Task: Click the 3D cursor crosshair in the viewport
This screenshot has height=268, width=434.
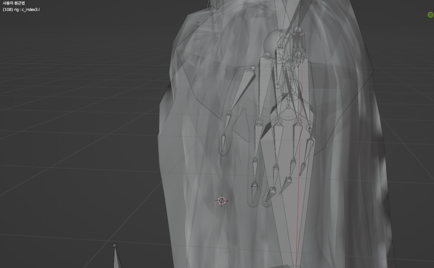Action: [222, 201]
